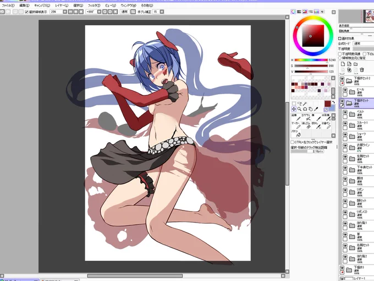
Task: Open the rotation angle dropdown
Action: tap(100, 12)
